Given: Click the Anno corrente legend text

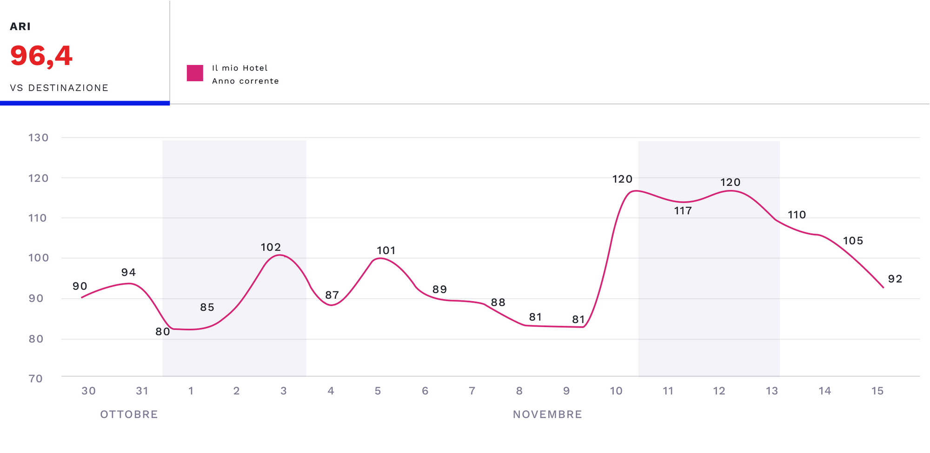Looking at the screenshot, I should [246, 81].
